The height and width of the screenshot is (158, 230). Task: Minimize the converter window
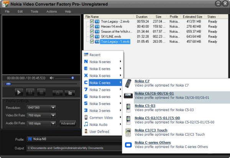click(x=218, y=3)
